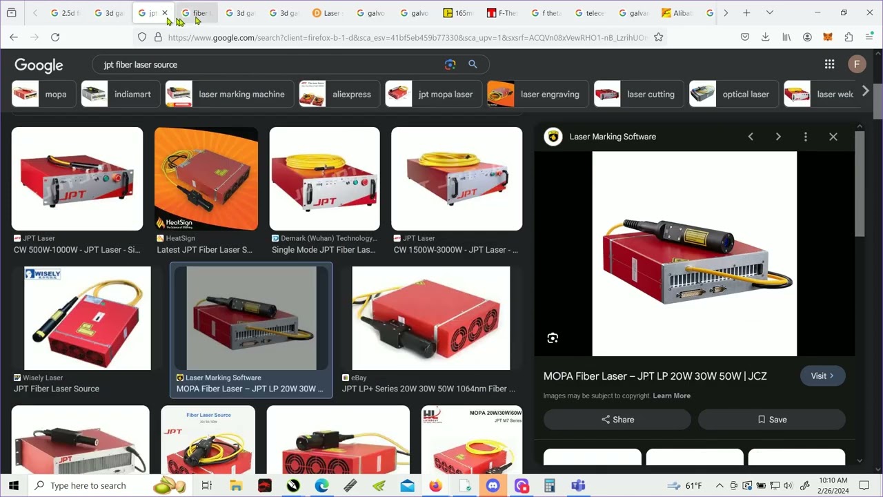Screen dimensions: 883x497
Task: Open Discord from the taskbar
Action: (x=493, y=485)
